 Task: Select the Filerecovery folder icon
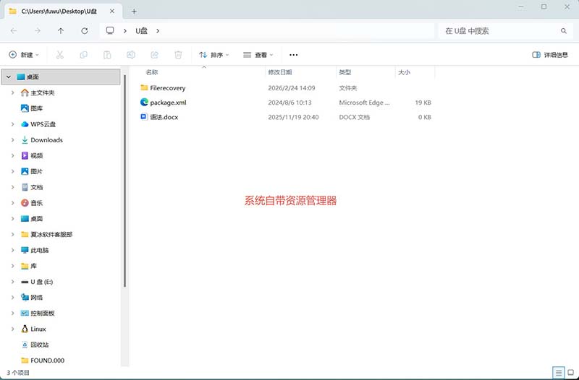pyautogui.click(x=144, y=87)
